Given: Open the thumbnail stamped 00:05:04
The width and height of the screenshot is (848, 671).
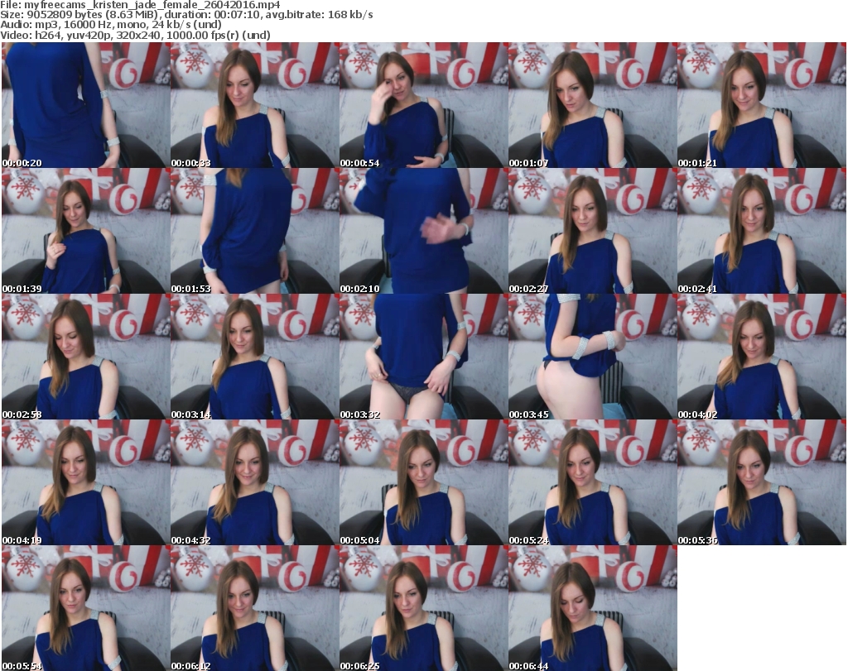Looking at the screenshot, I should (423, 482).
